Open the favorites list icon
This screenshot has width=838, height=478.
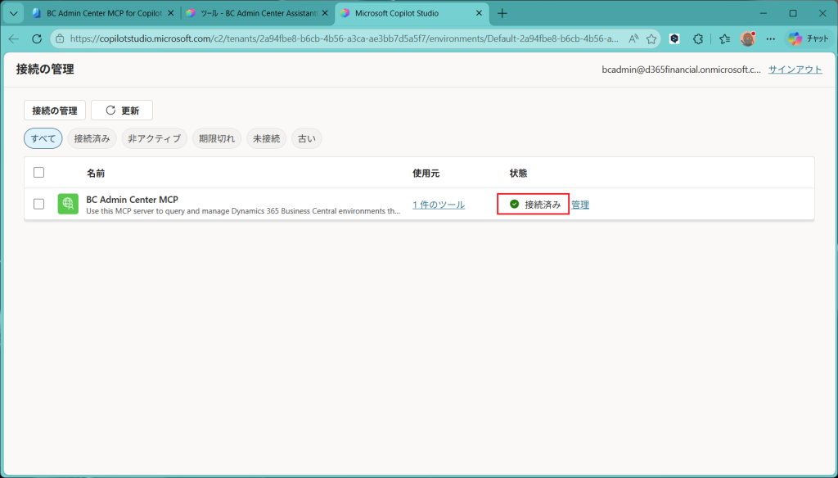[724, 38]
